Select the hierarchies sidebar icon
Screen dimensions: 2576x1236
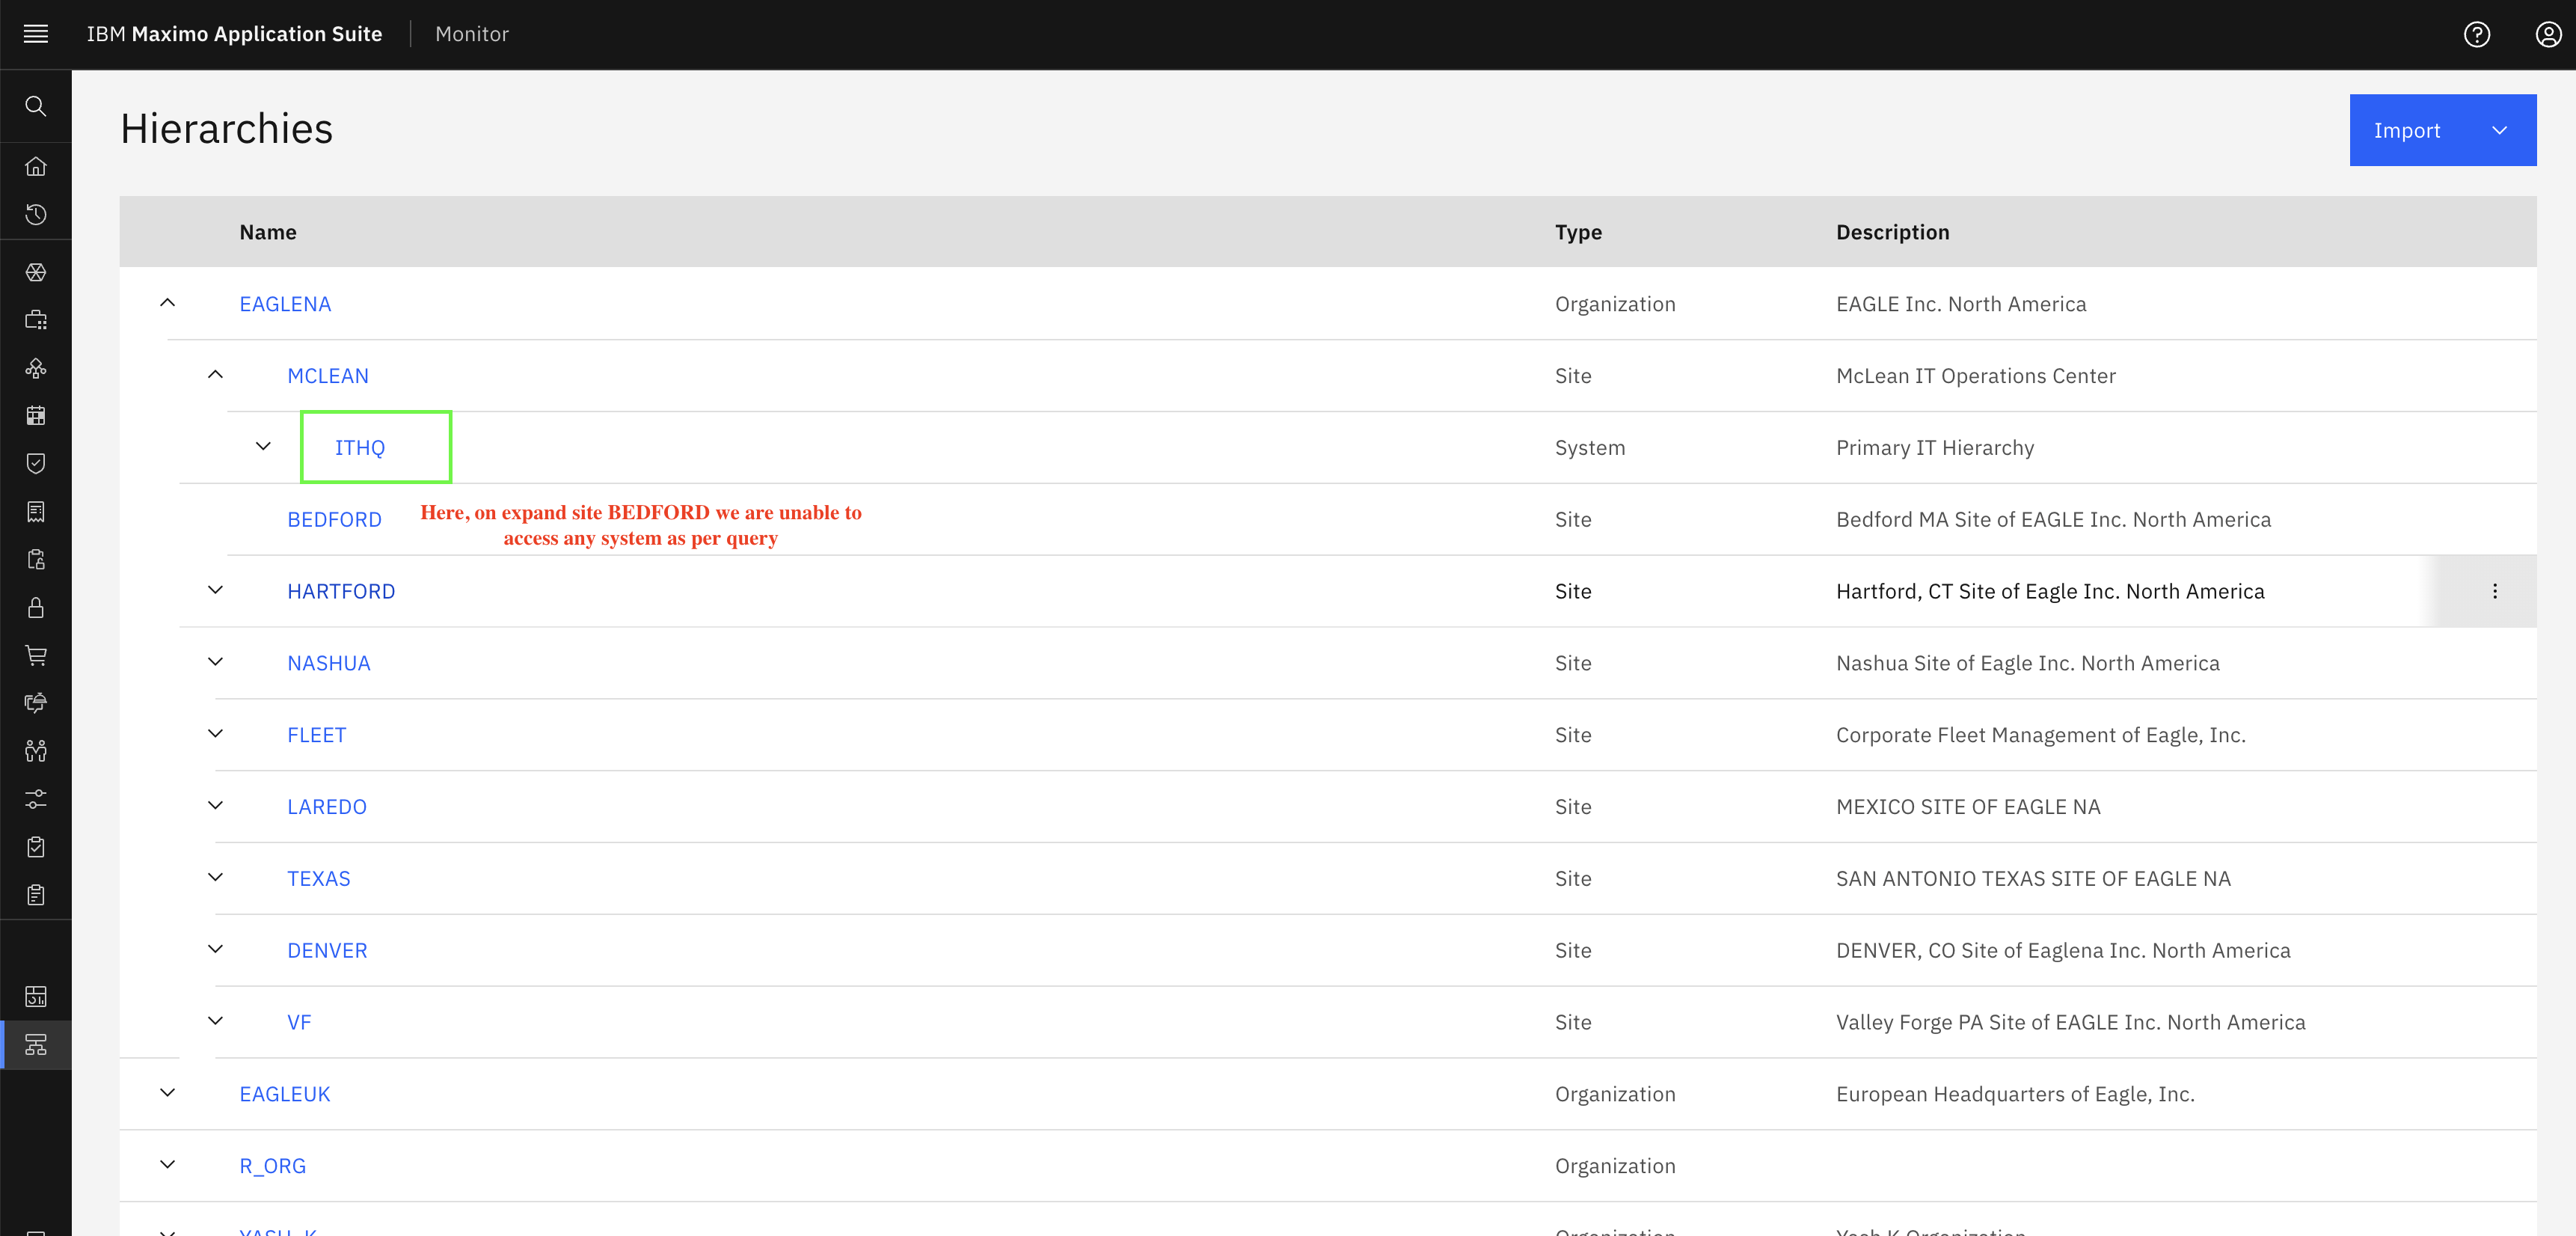pyautogui.click(x=36, y=1045)
